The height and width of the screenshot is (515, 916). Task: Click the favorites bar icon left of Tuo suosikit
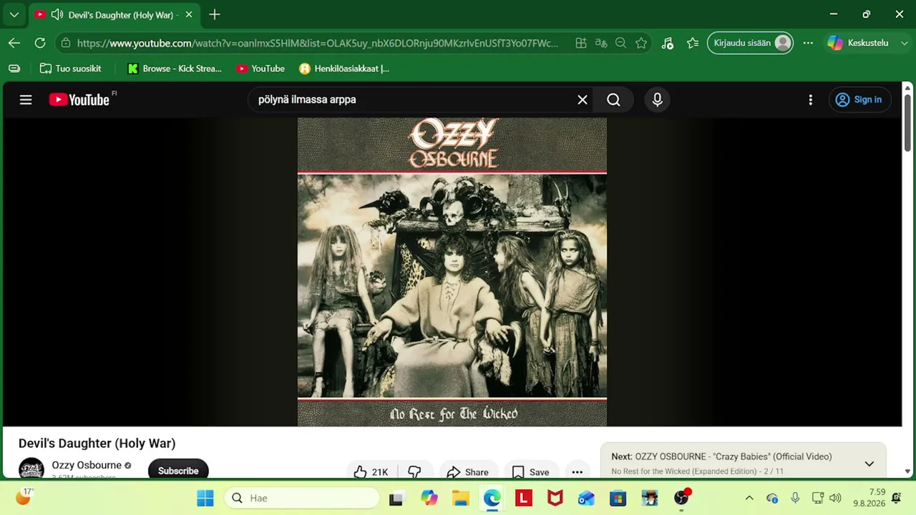pos(14,69)
